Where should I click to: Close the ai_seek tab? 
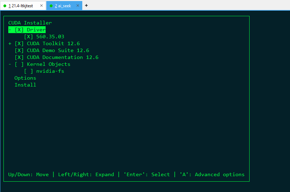(x=78, y=6)
